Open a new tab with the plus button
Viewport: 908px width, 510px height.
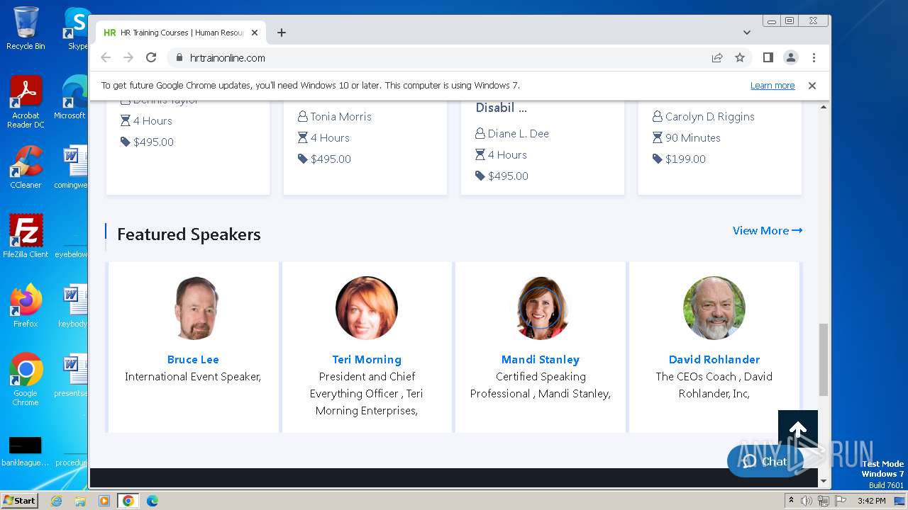tap(282, 33)
